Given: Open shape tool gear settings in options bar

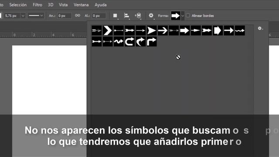Looking at the screenshot, I should tap(151, 16).
